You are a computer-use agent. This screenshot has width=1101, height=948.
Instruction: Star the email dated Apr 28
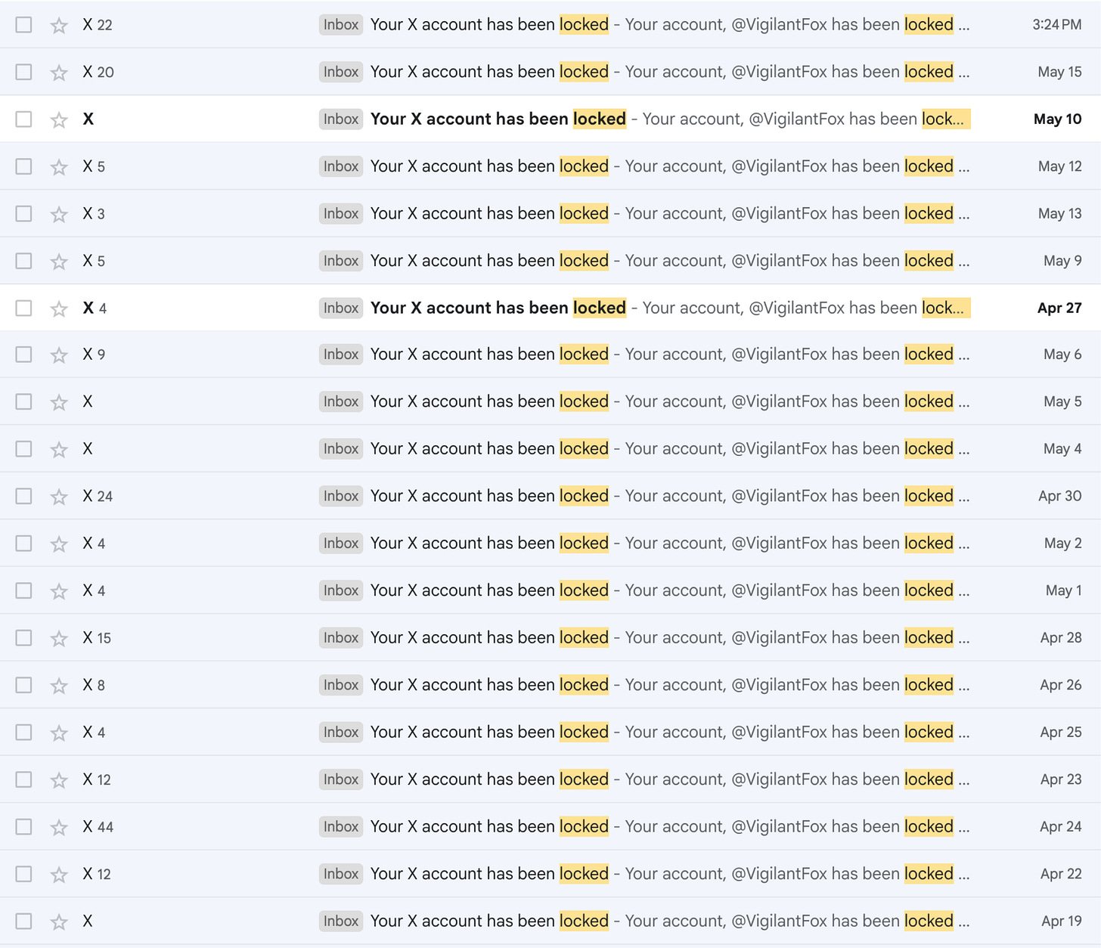[59, 638]
